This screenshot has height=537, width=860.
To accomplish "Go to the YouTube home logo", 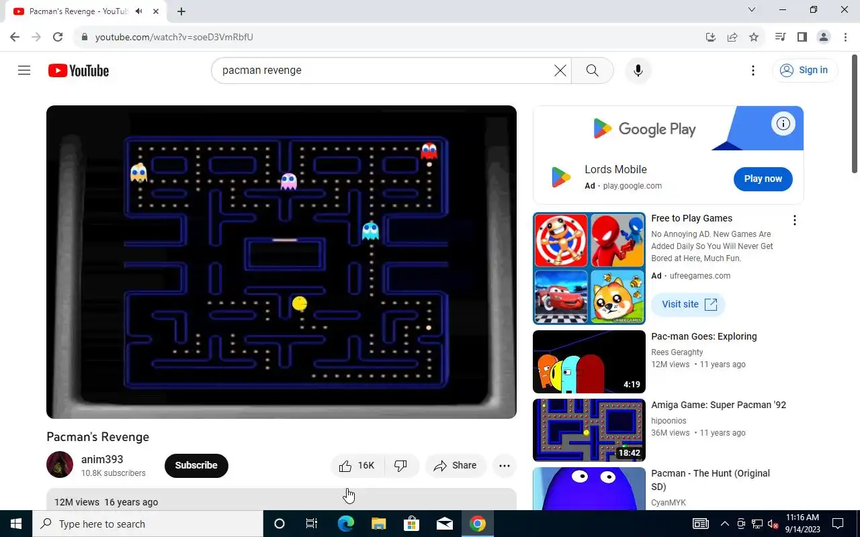I will (x=79, y=70).
